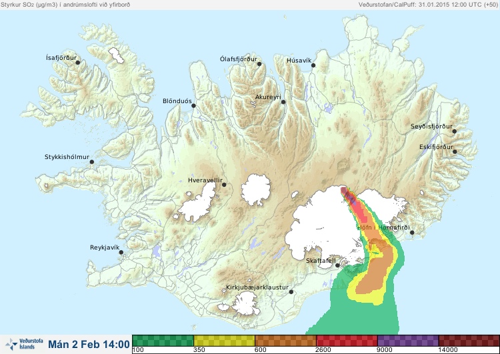Click the 9000 legend value
Viewport: 500px width, 354px height.
pos(384,350)
